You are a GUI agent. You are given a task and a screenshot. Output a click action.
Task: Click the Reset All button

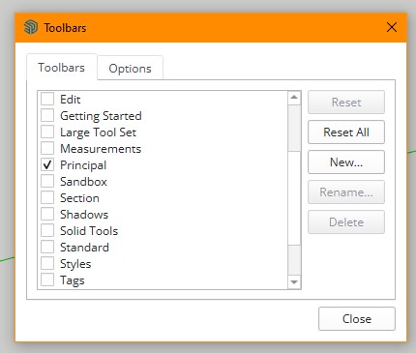pyautogui.click(x=346, y=132)
